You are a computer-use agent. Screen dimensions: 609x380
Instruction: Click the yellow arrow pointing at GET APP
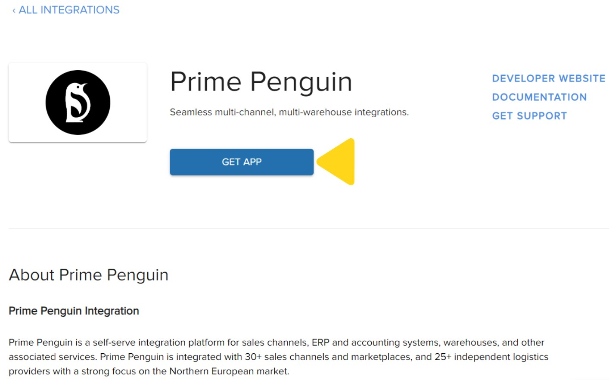tap(335, 162)
